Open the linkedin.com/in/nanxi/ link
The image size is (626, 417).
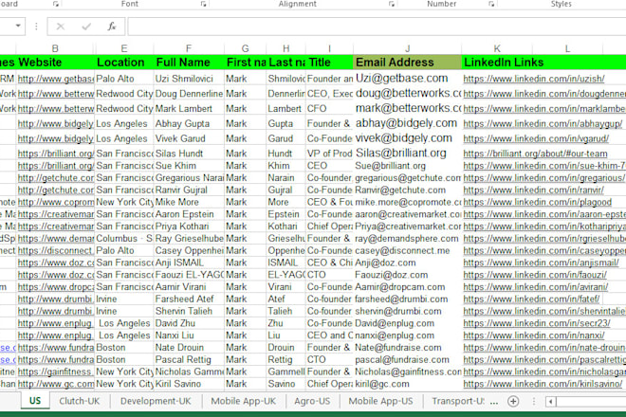tap(534, 335)
